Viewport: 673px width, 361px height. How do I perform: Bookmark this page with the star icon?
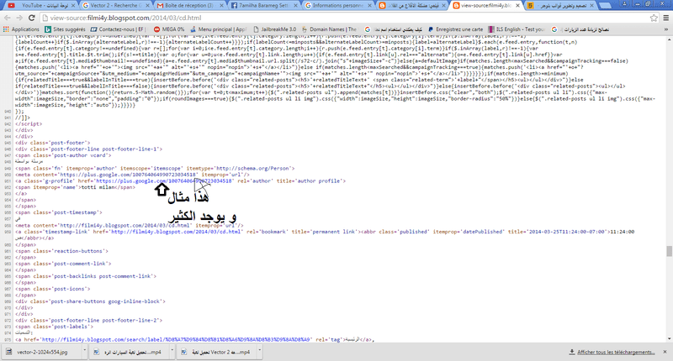click(654, 18)
